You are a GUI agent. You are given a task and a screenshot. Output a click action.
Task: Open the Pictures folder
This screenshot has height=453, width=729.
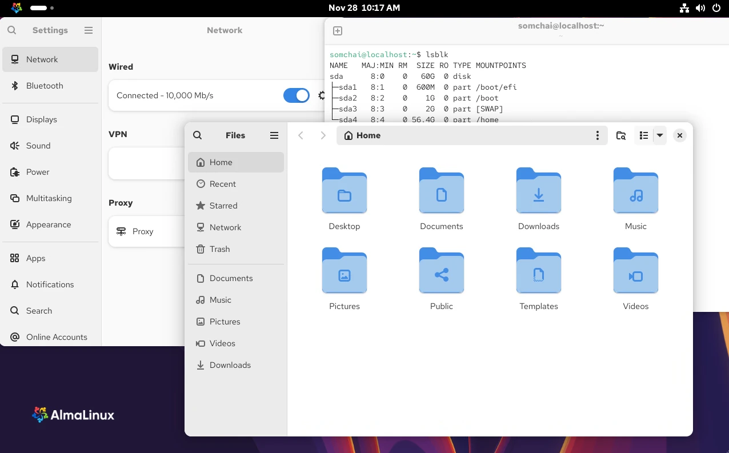tap(344, 271)
